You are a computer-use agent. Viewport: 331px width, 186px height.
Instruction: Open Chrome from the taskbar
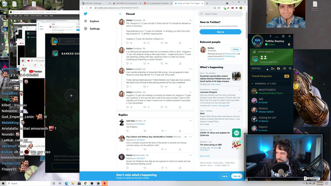[85, 183]
